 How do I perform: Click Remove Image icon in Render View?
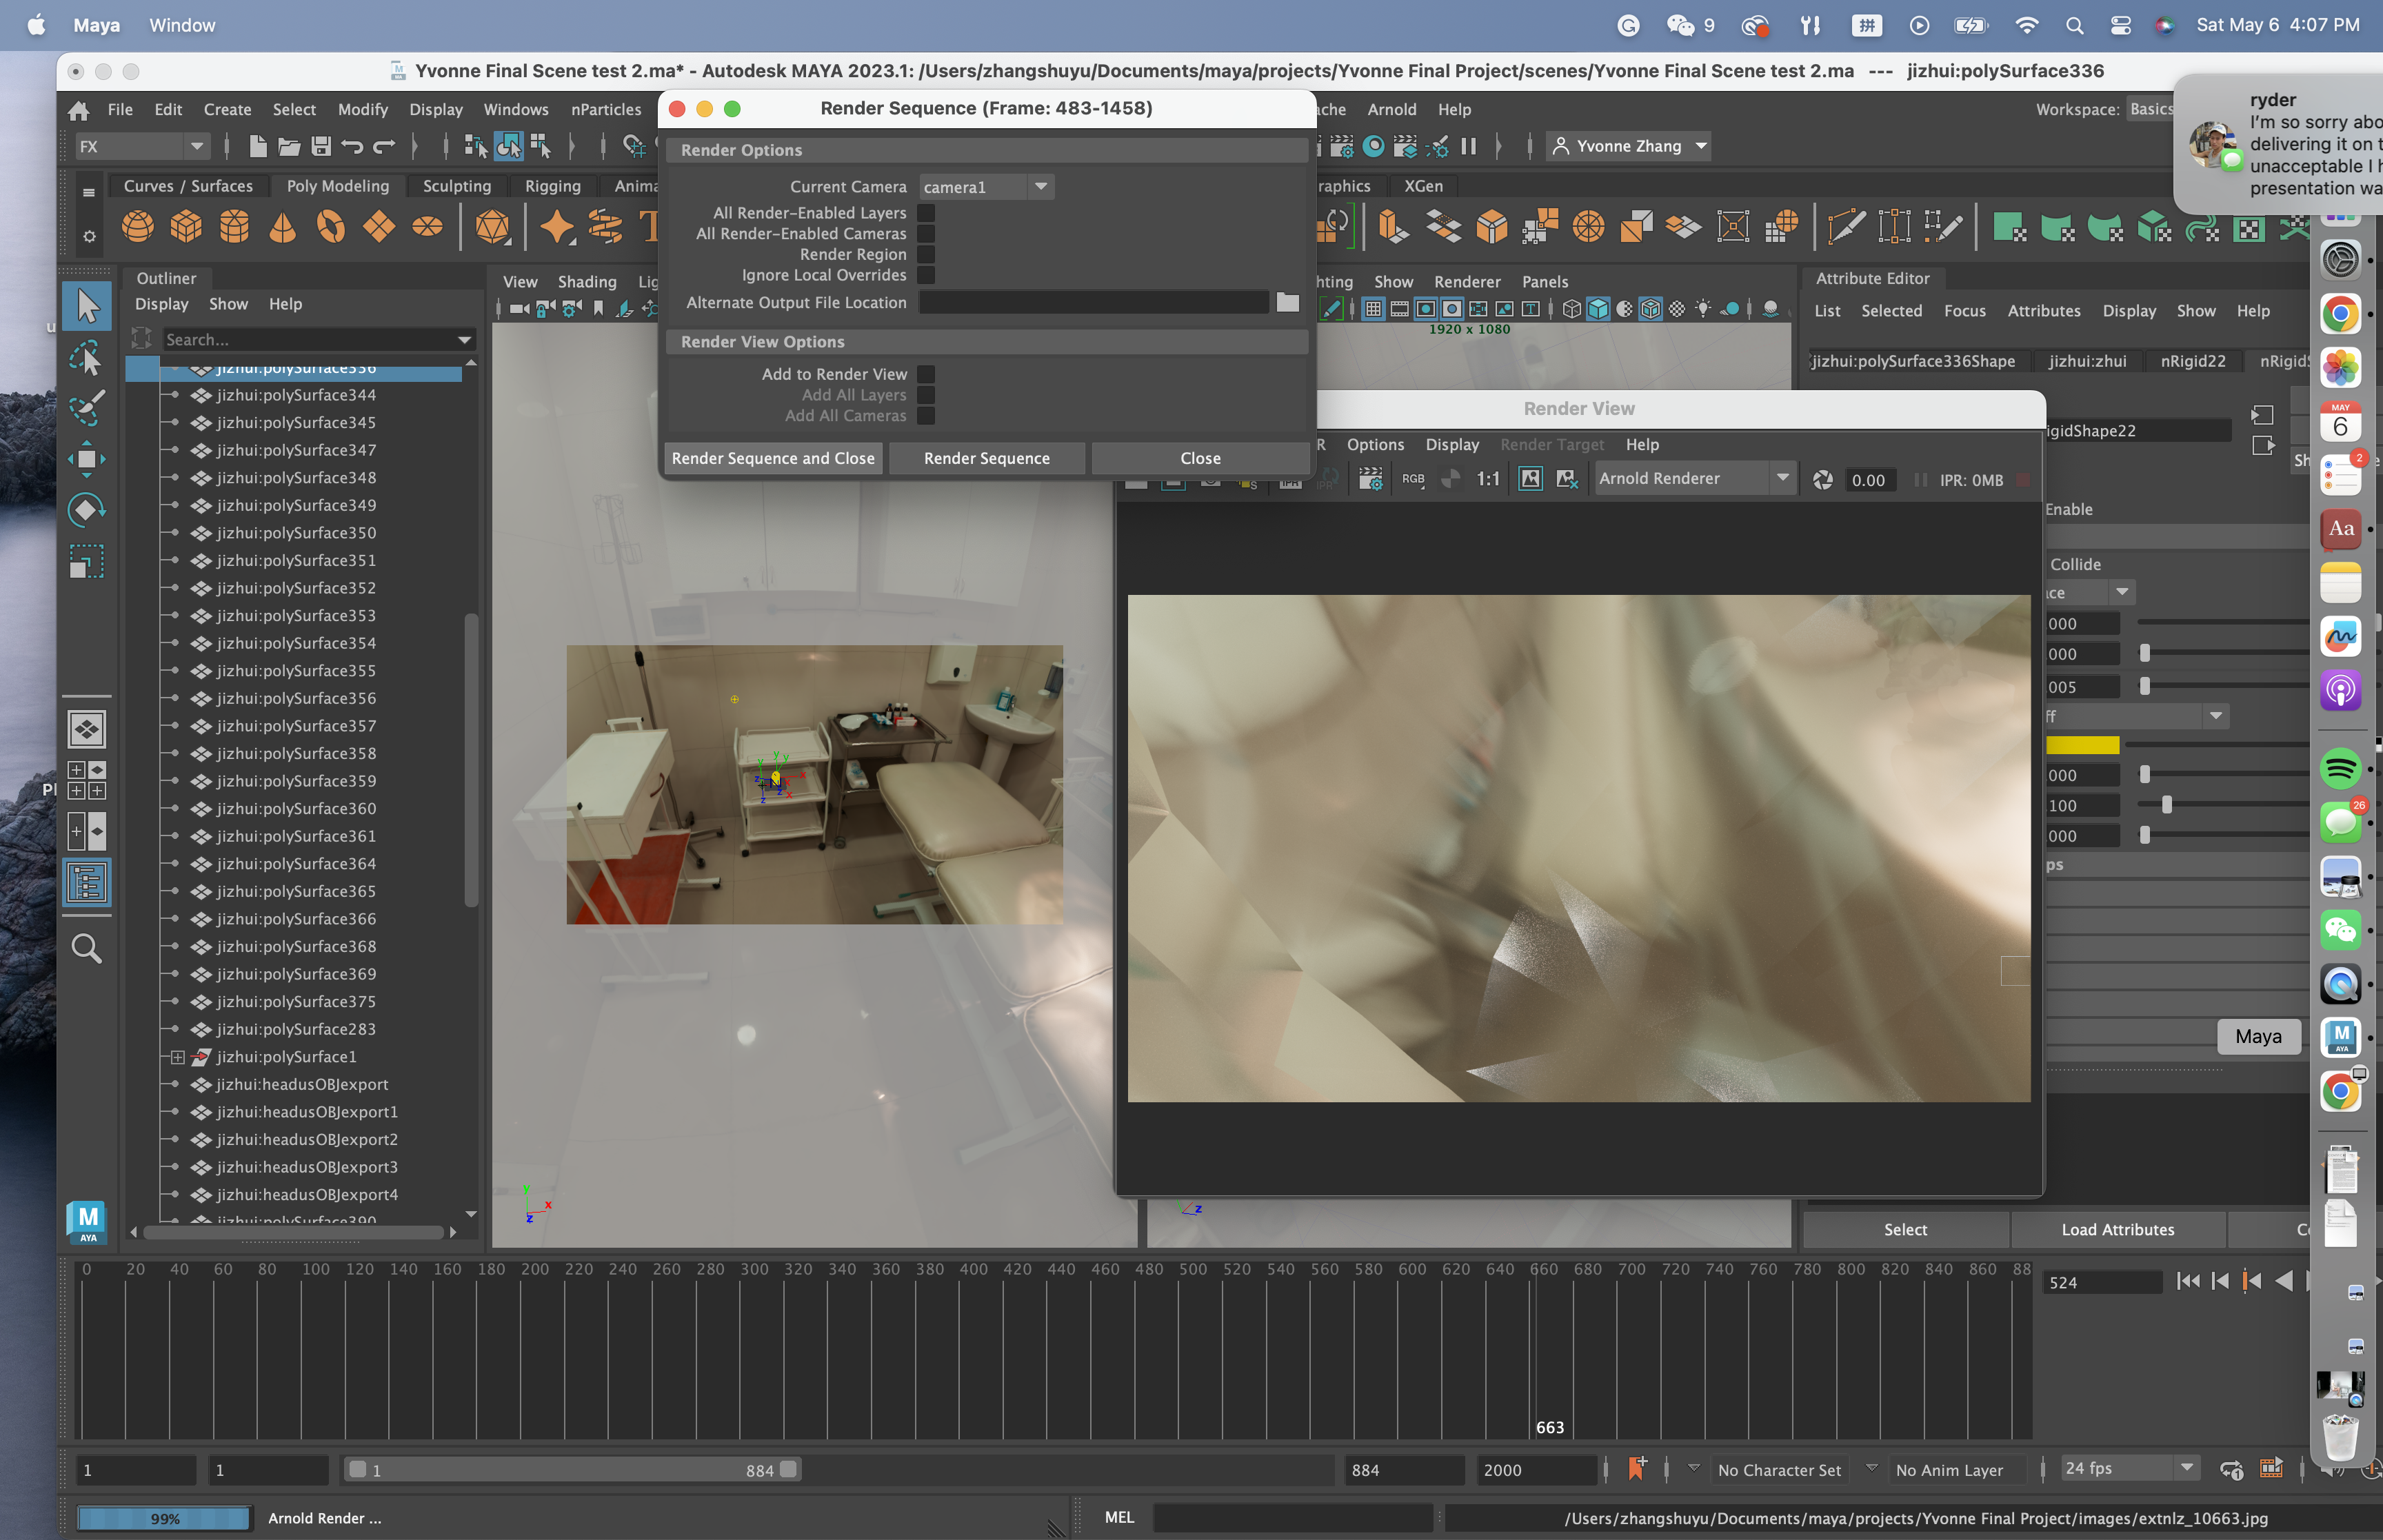pos(1567,479)
